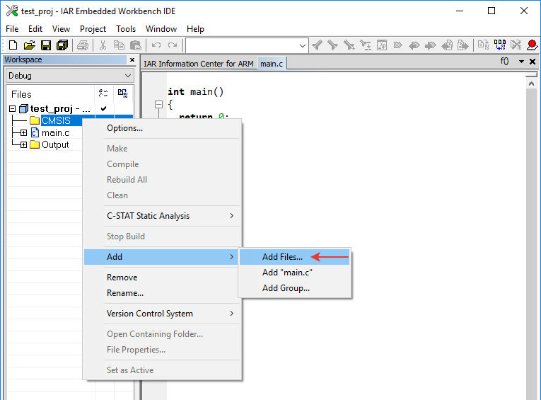
Task: Collapse the test_proj project node
Action: coord(12,108)
